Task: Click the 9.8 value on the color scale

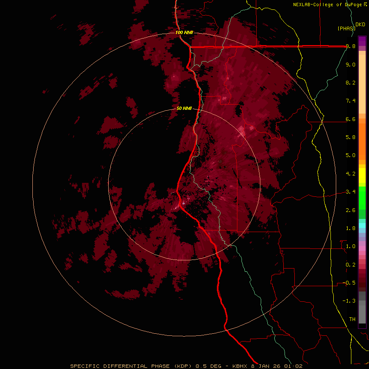Action: click(351, 46)
